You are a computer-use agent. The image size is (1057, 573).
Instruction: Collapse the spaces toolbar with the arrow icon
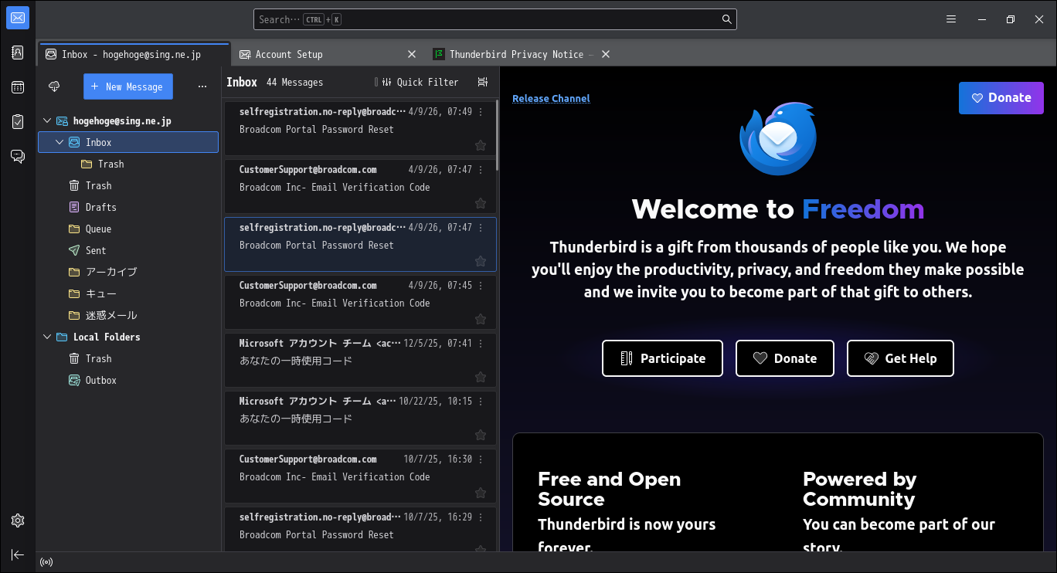pyautogui.click(x=18, y=554)
